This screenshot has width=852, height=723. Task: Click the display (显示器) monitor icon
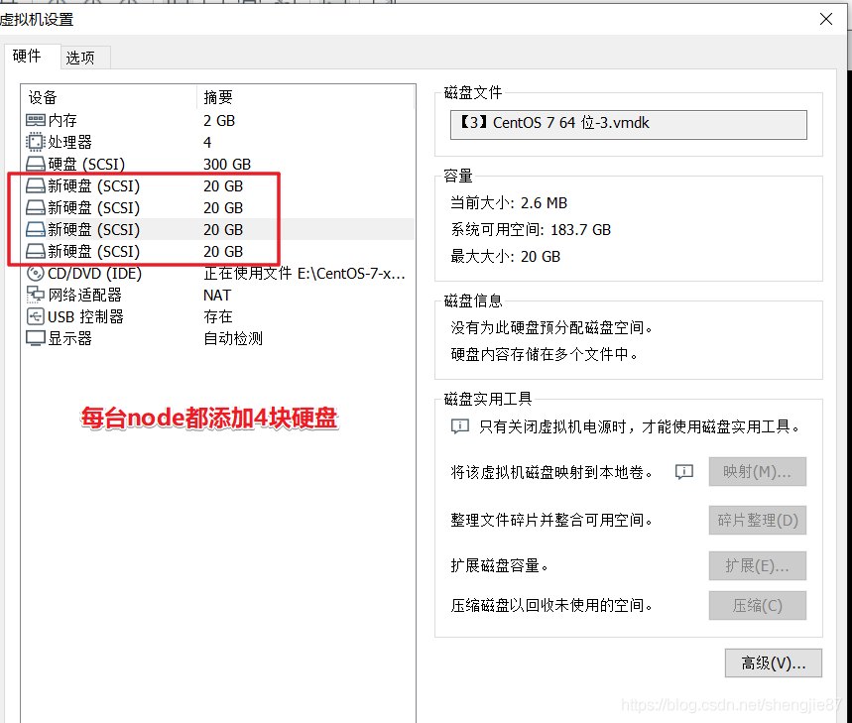coord(36,338)
